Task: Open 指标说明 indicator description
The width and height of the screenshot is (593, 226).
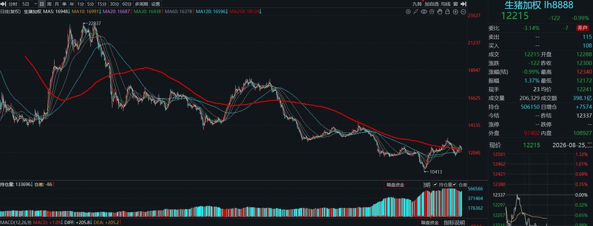Action: tap(454, 222)
